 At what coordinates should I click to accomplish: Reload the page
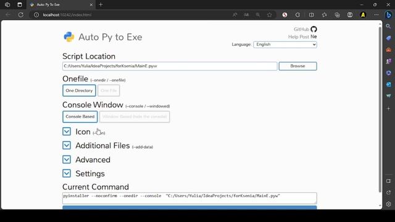(x=20, y=15)
